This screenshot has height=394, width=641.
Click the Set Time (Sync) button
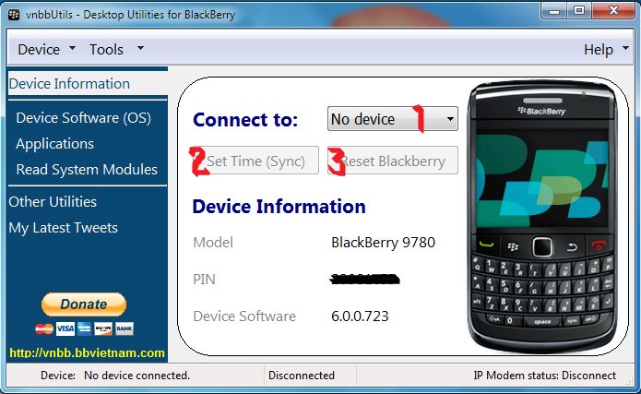click(x=254, y=161)
